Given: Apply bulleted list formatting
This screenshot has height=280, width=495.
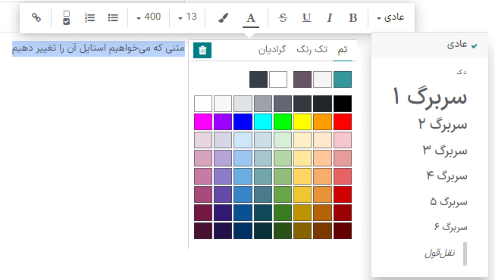Looking at the screenshot, I should point(113,17).
